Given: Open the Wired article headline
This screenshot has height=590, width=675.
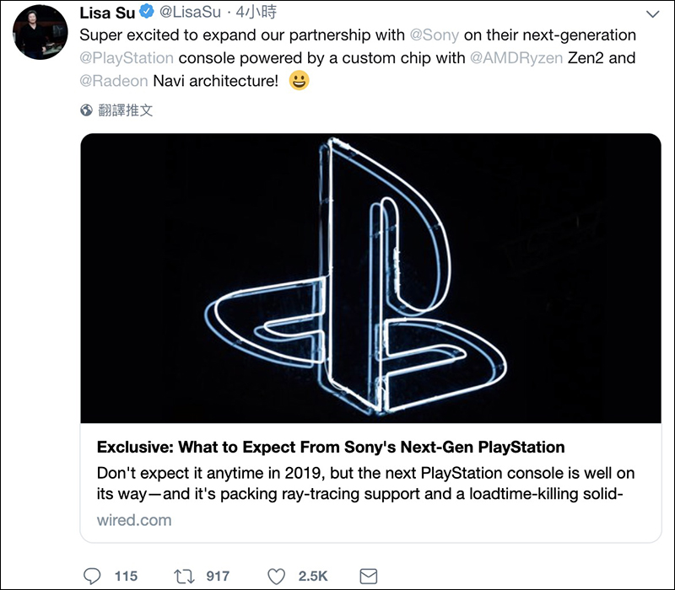Looking at the screenshot, I should pyautogui.click(x=331, y=447).
